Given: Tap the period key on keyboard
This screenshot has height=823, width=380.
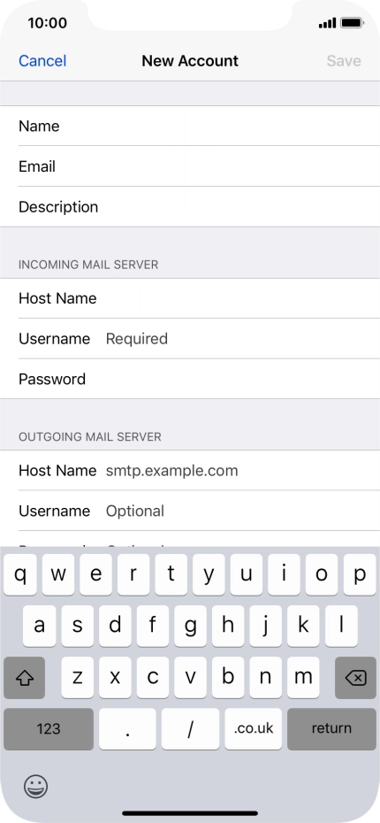Looking at the screenshot, I should [x=127, y=728].
